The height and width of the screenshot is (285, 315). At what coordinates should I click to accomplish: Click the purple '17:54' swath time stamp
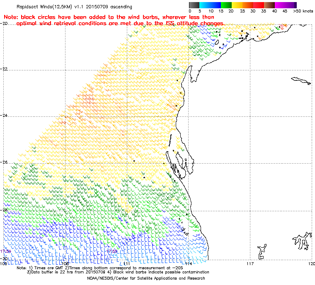(5, 251)
